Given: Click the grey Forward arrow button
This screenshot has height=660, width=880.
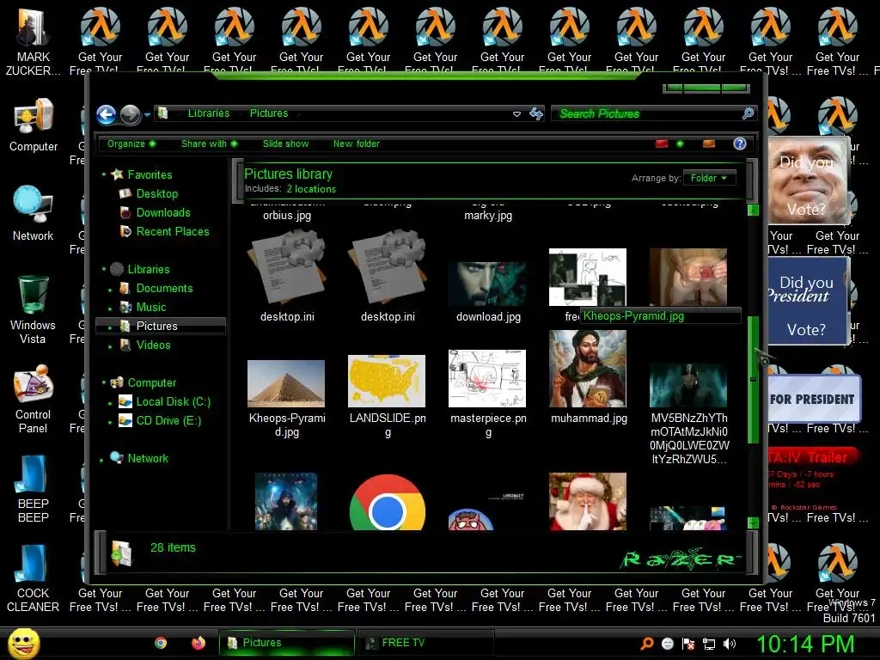Looking at the screenshot, I should (x=131, y=114).
